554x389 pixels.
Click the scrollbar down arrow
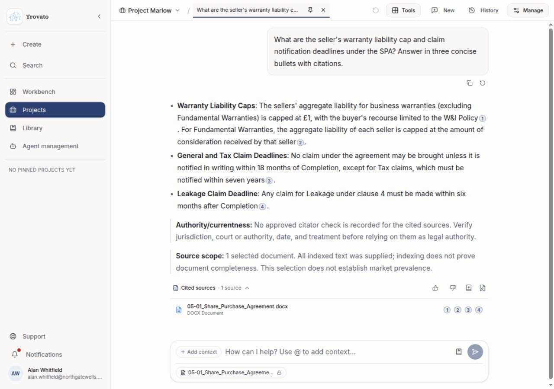click(551, 385)
